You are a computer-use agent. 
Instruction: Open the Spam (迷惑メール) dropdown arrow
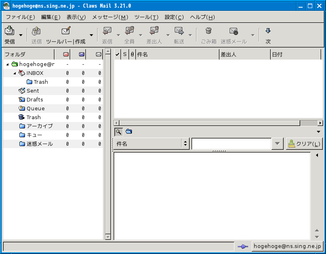tap(253, 35)
